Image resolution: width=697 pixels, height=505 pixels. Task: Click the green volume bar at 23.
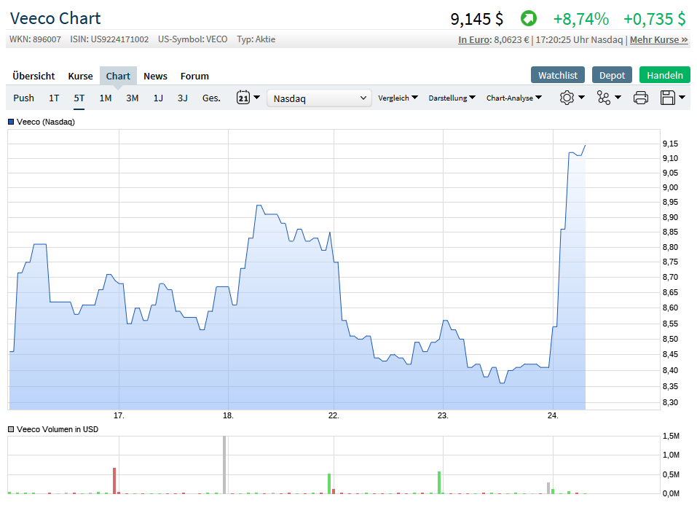click(439, 482)
